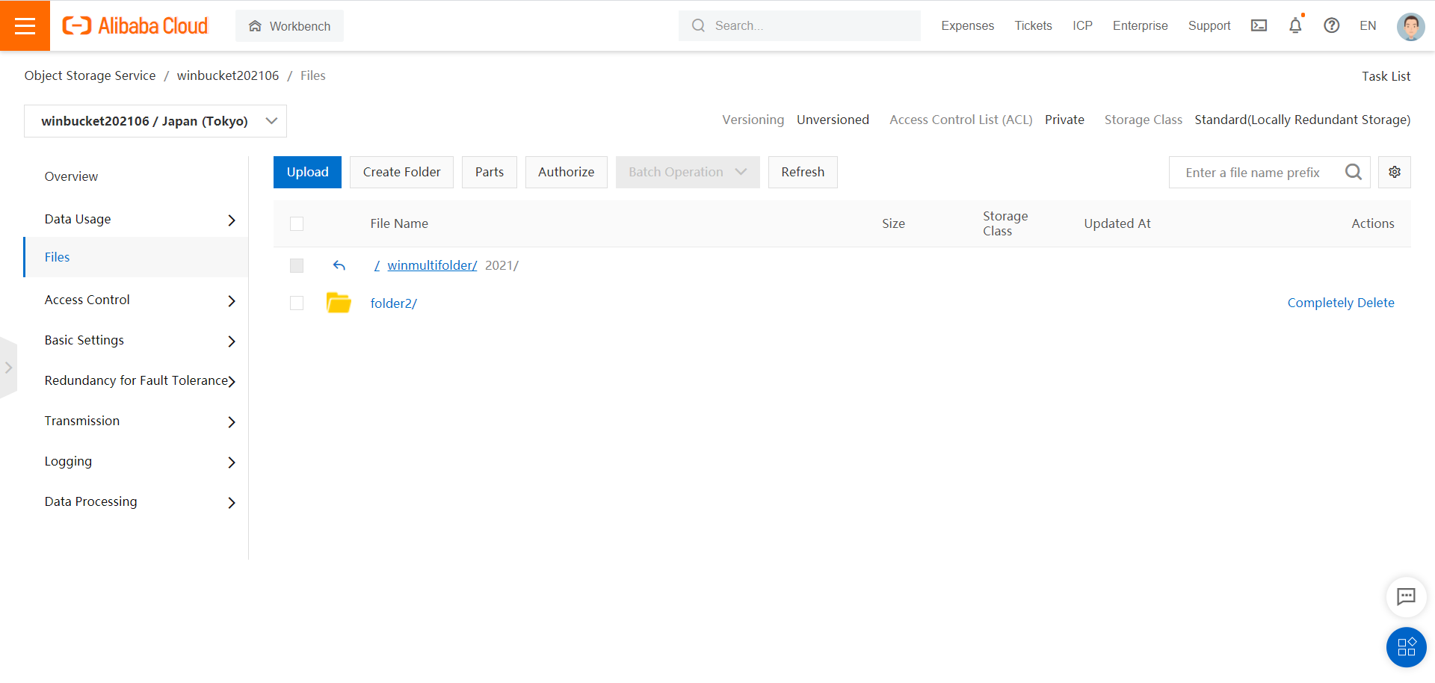Open file list settings gear icon
Image resolution: width=1435 pixels, height=683 pixels.
pos(1395,172)
